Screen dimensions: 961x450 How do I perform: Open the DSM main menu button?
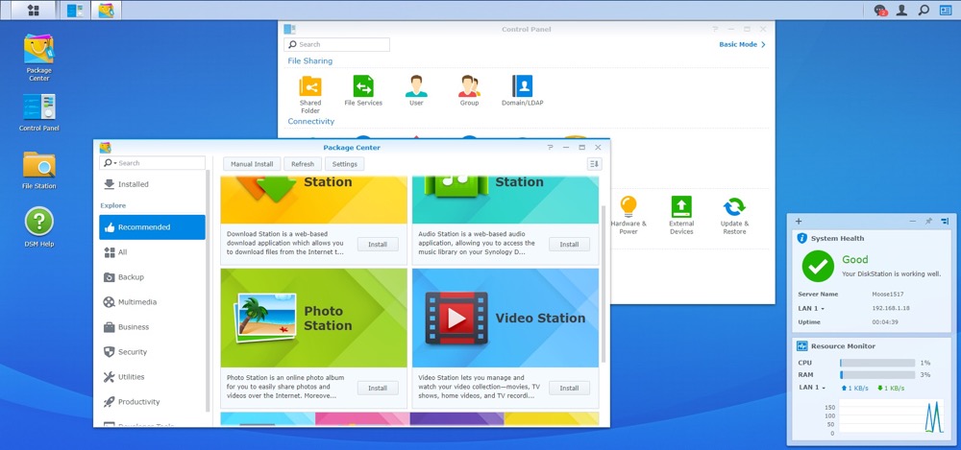click(x=33, y=10)
